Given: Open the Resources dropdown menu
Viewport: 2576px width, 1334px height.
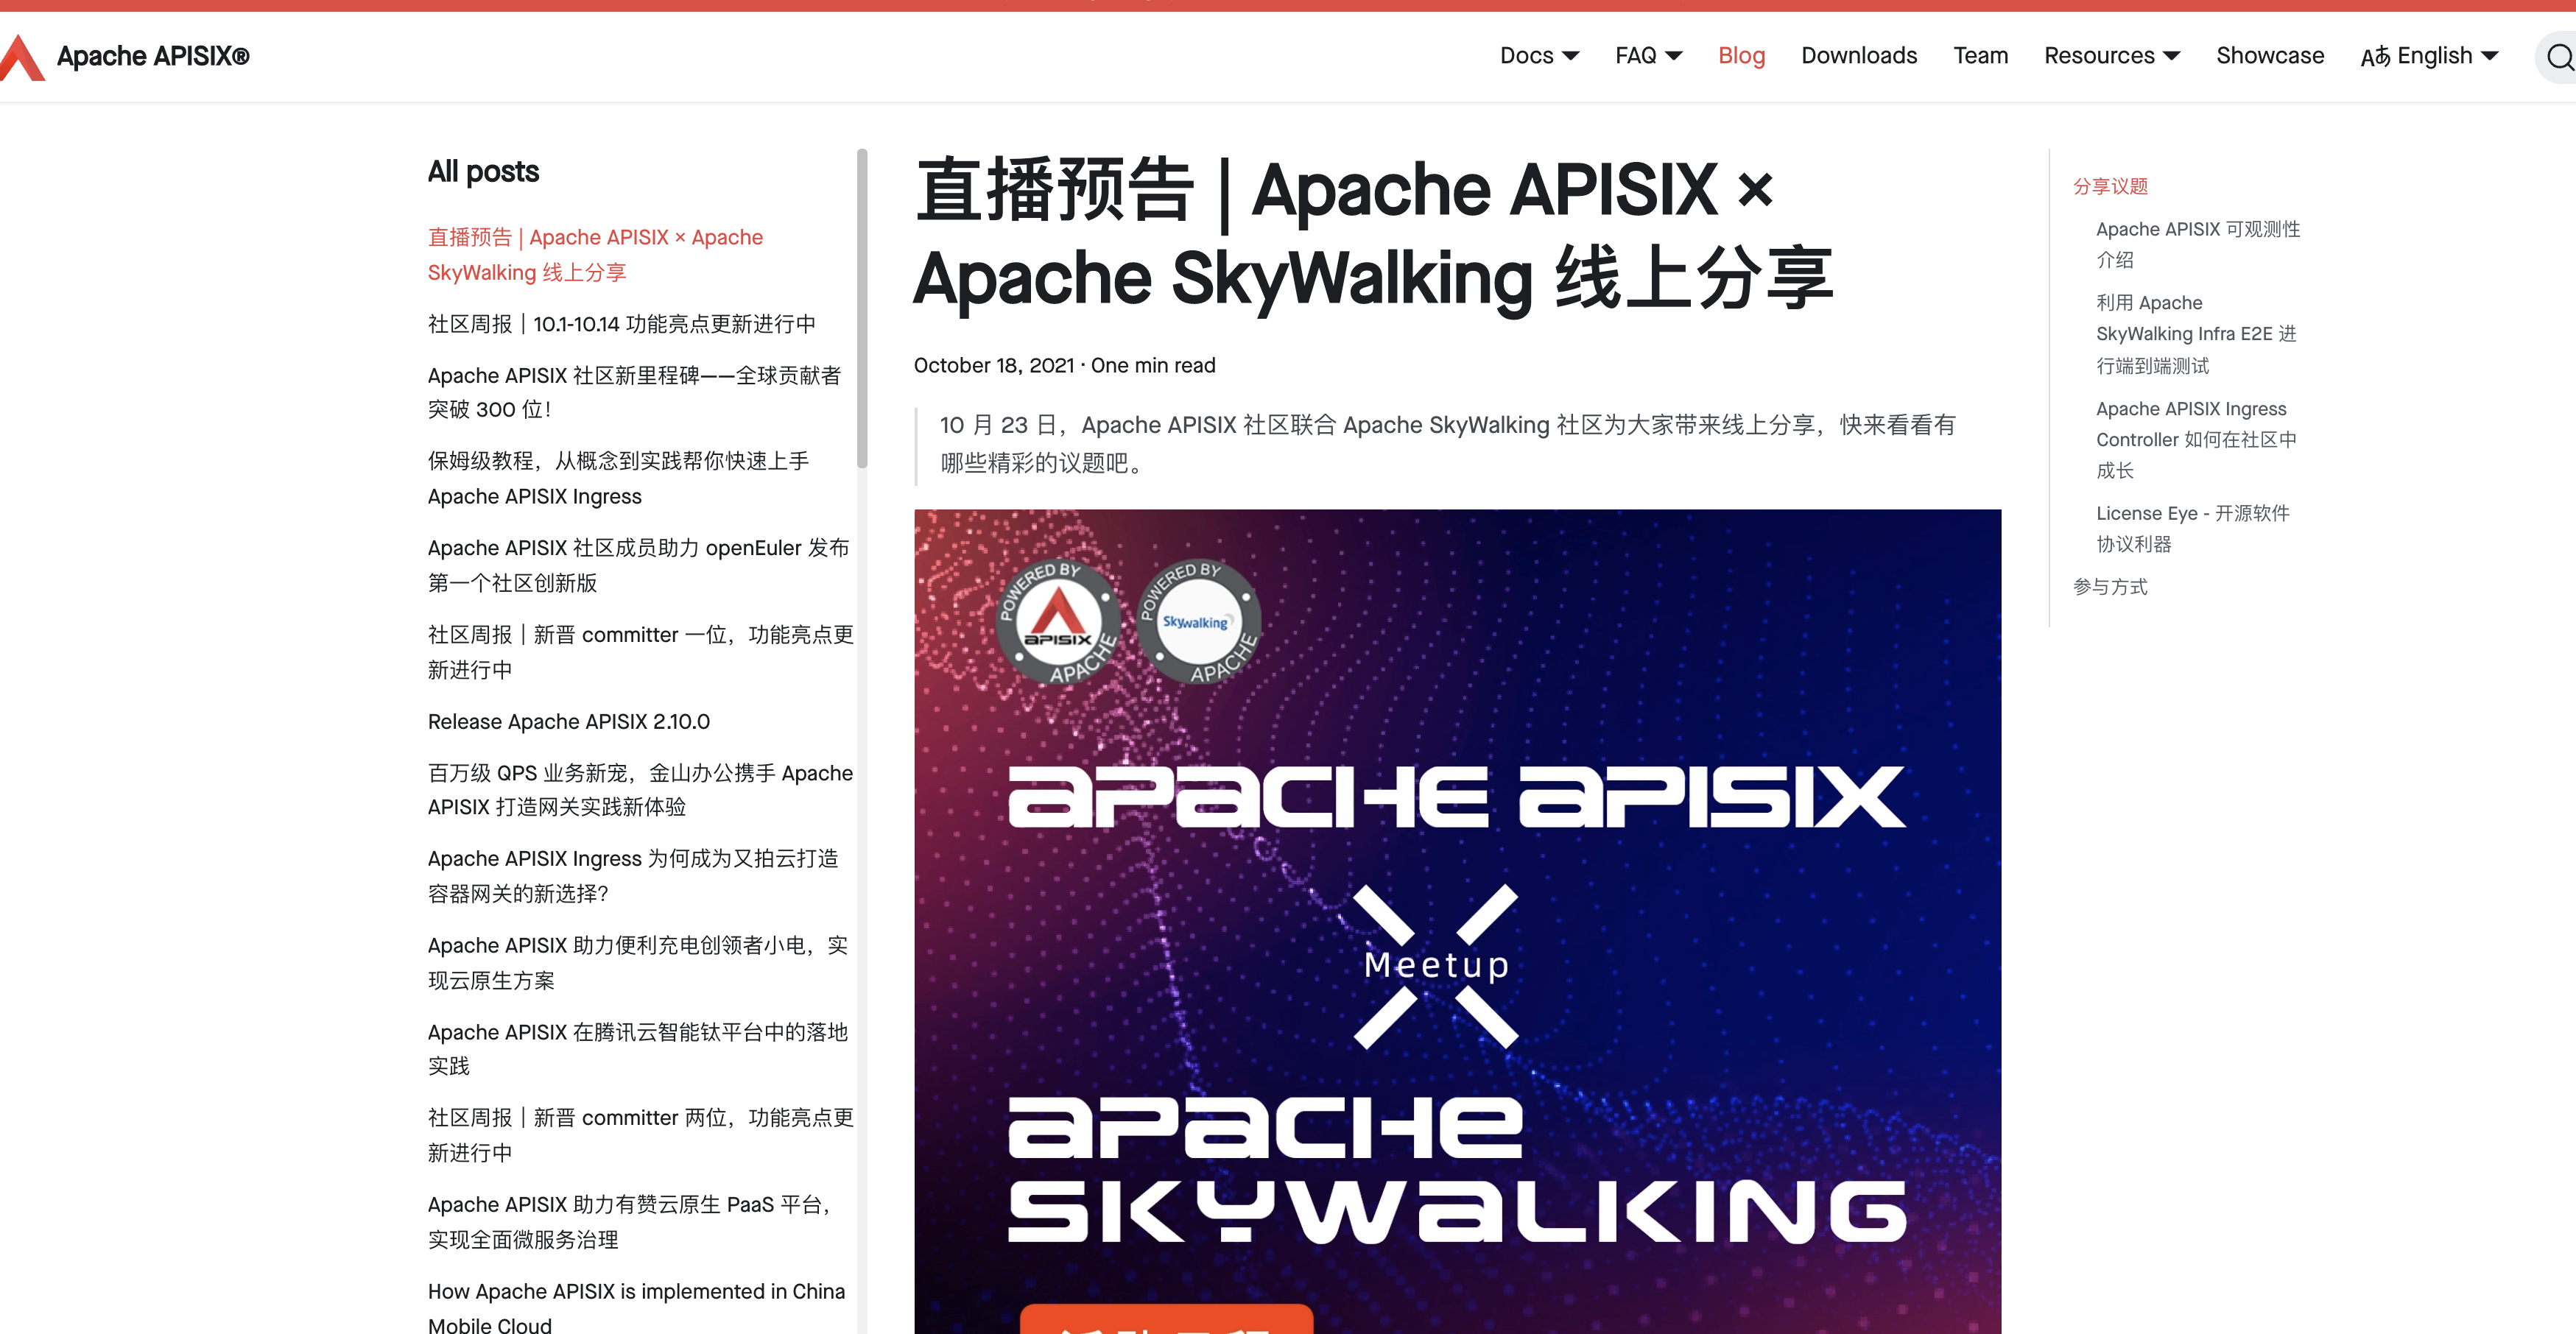Looking at the screenshot, I should point(2111,56).
